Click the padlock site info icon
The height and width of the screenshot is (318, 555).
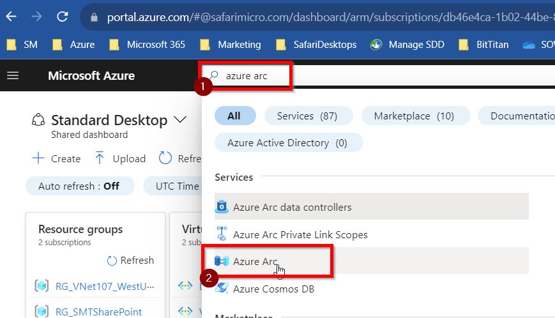tap(94, 17)
